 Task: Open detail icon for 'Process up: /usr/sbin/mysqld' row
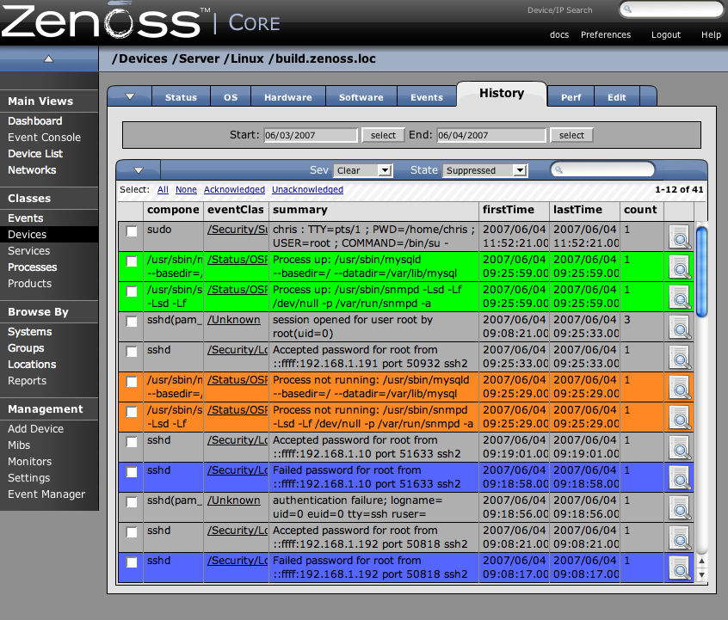(x=680, y=267)
